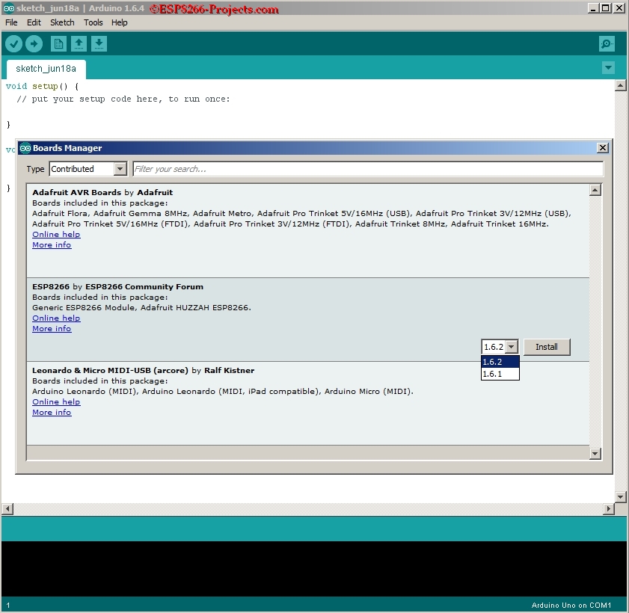The image size is (629, 613).
Task: Open the Type dropdown showing Contributed
Action: pyautogui.click(x=88, y=169)
